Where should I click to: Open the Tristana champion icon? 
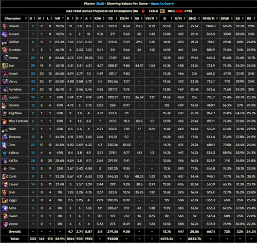(5, 137)
